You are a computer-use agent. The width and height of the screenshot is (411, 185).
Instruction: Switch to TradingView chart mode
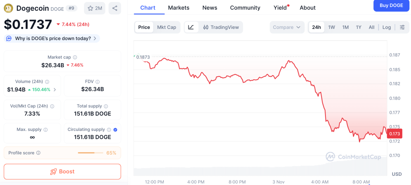pyautogui.click(x=221, y=27)
